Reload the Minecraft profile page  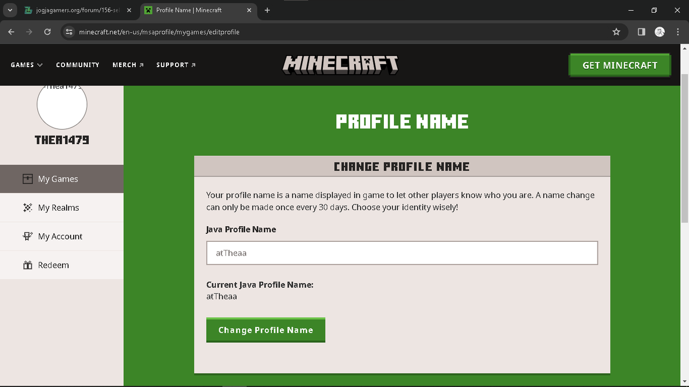[47, 32]
